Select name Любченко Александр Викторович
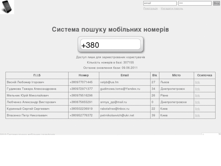221x166 pixels. (31, 102)
